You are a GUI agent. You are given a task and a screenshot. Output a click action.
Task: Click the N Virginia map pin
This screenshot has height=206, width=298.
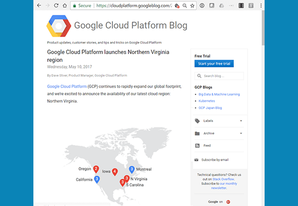click(x=127, y=178)
